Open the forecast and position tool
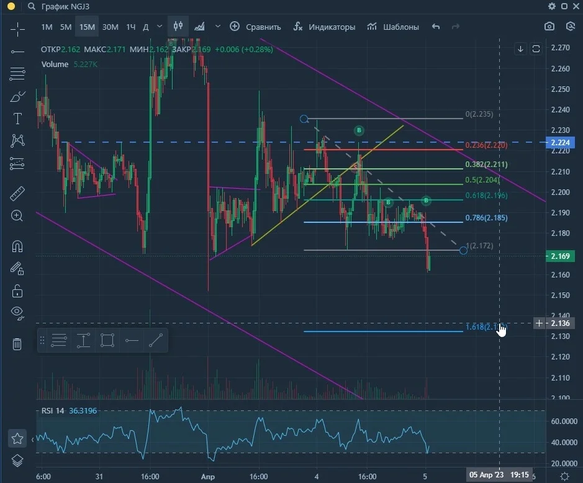583x483 pixels. 17,163
